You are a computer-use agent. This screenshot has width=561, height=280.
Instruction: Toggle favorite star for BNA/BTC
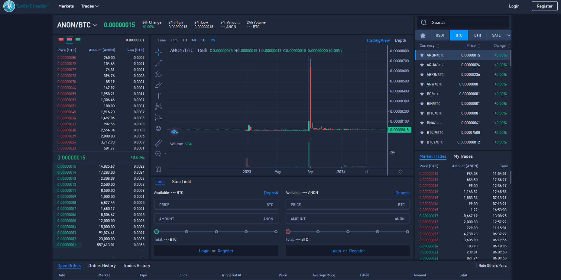(x=422, y=123)
